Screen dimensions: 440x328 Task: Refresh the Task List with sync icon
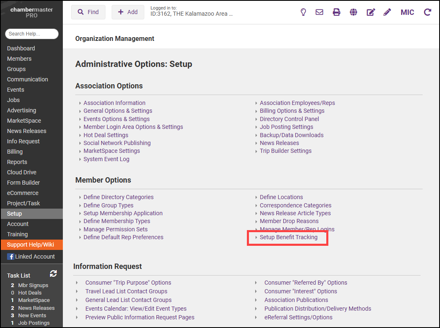[x=53, y=273]
